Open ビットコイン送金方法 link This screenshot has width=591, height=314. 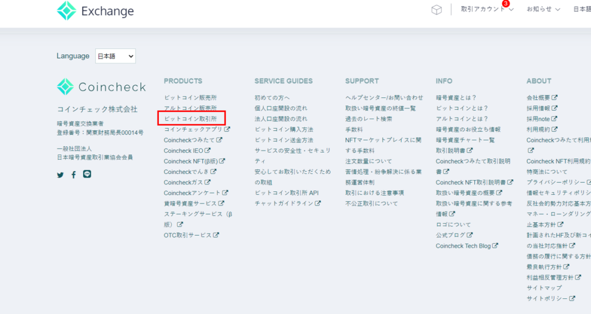[284, 140]
